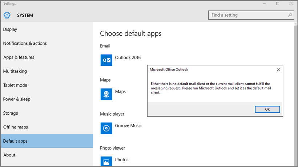Viewport: 298px width, 167px height.
Task: Select Power & sleep
Action: (x=47, y=99)
